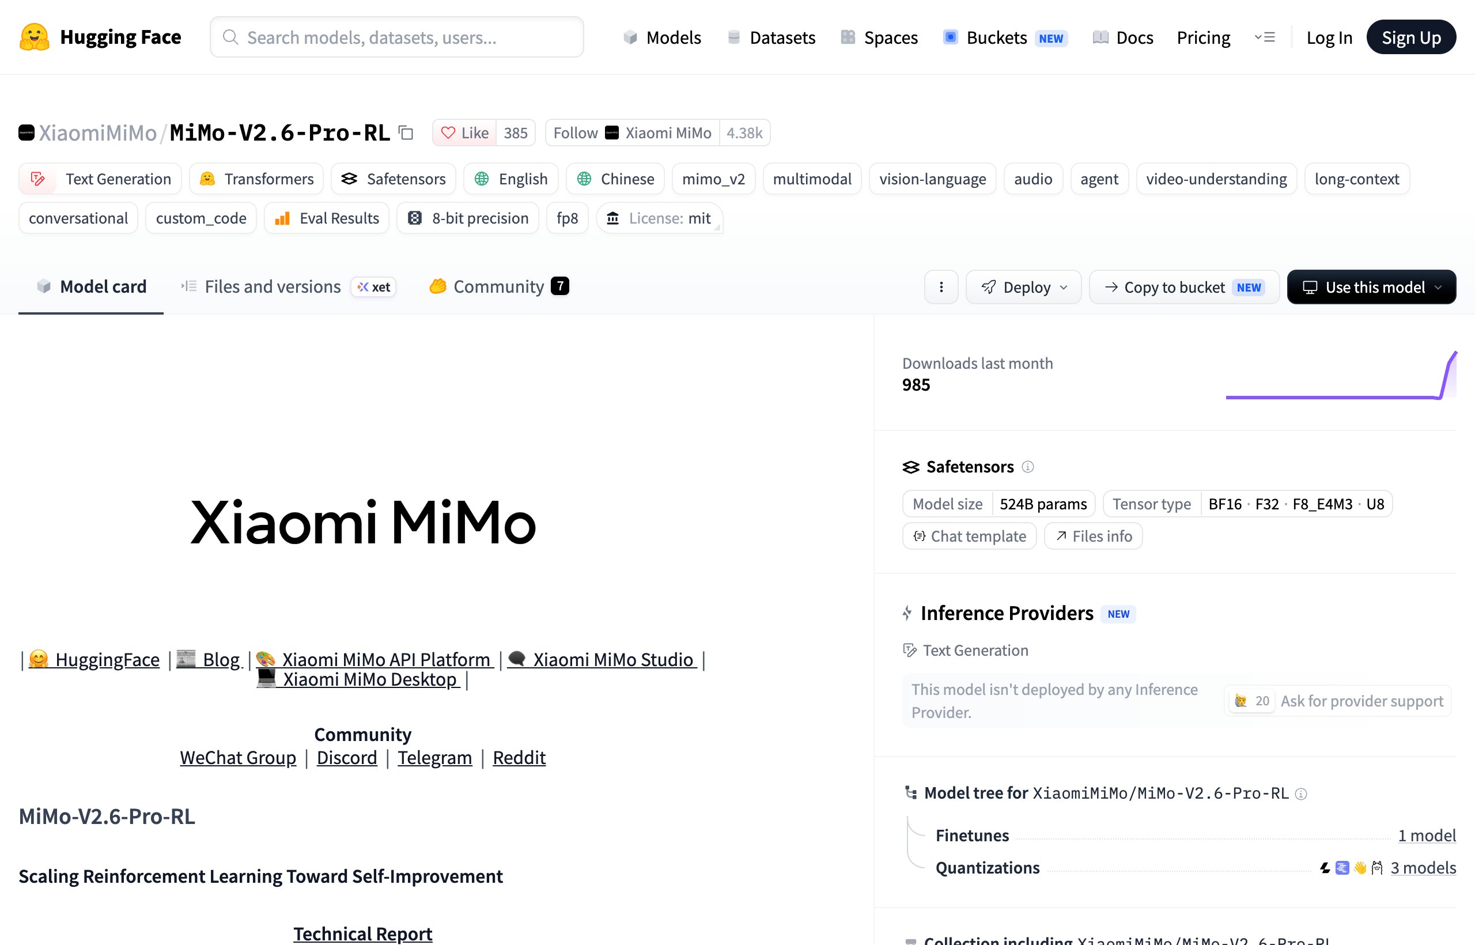This screenshot has height=945, width=1475.
Task: Click the Safetensors info icon
Action: [x=1028, y=467]
